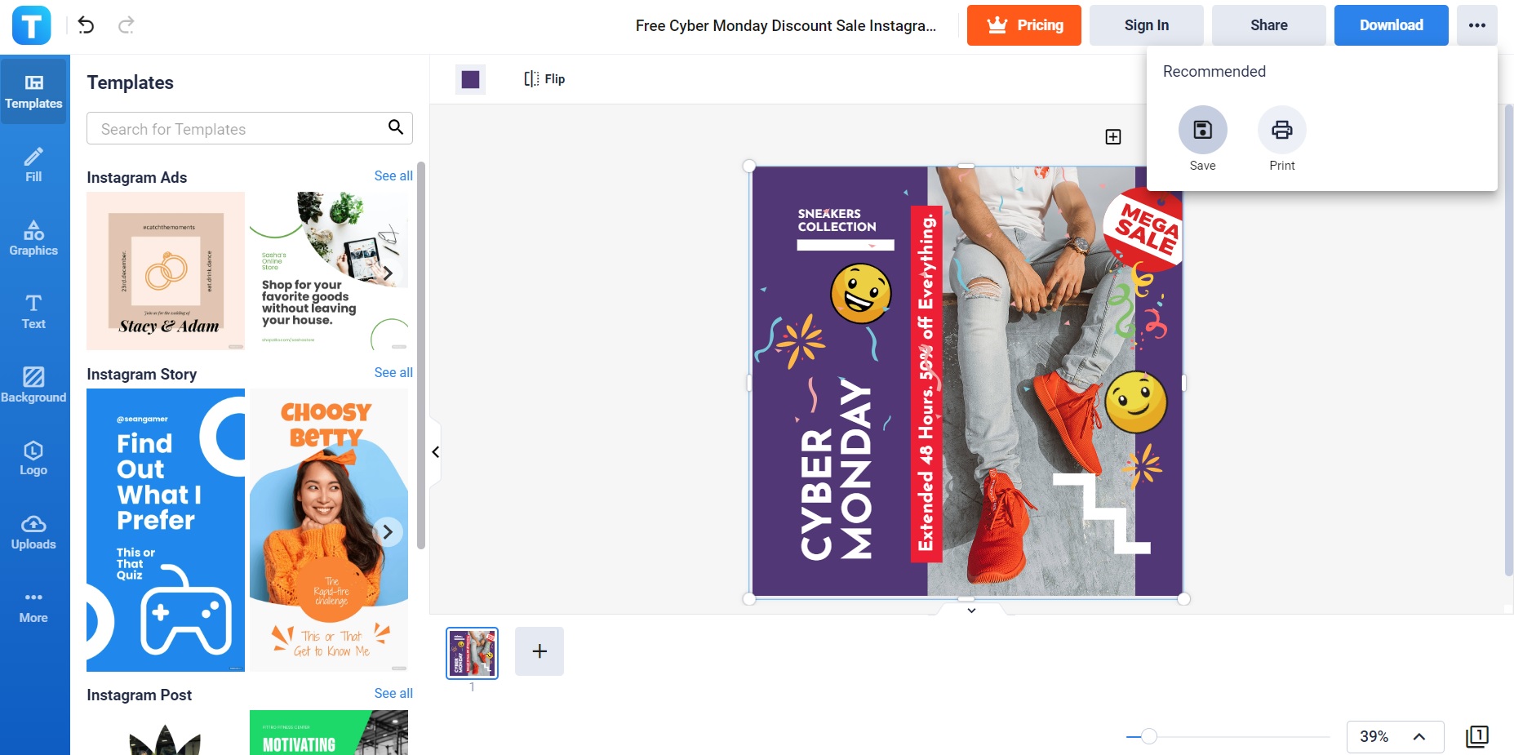Click the Save icon in Recommended menu
Image resolution: width=1514 pixels, height=755 pixels.
(x=1202, y=130)
